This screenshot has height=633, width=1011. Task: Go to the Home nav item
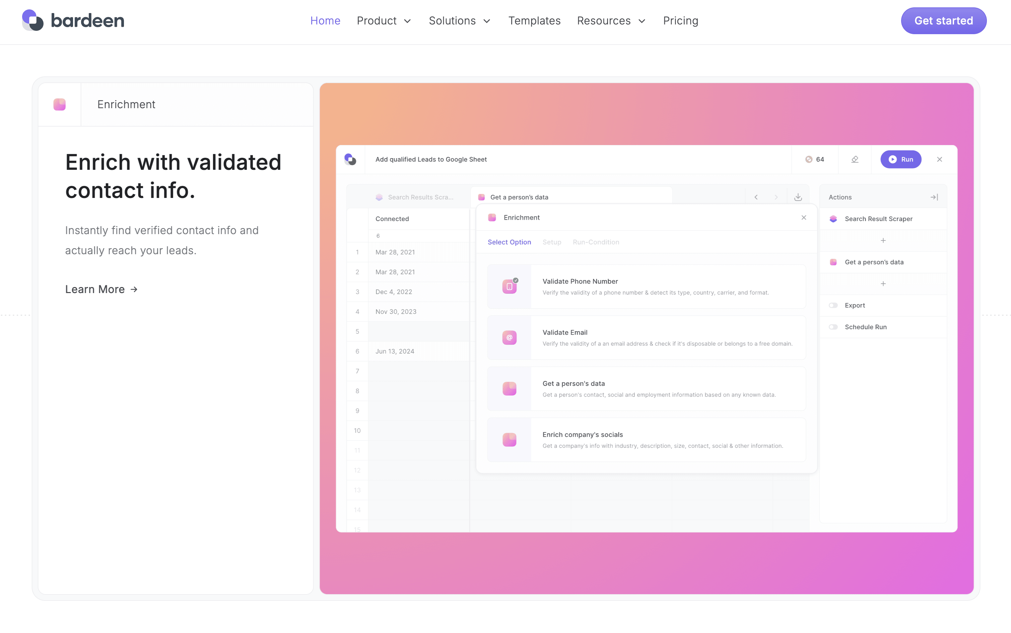pos(325,20)
